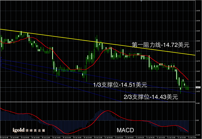The height and width of the screenshot is (139, 202).
Task: Click the 14.80 price axis label
Action: pyautogui.click(x=198, y=41)
